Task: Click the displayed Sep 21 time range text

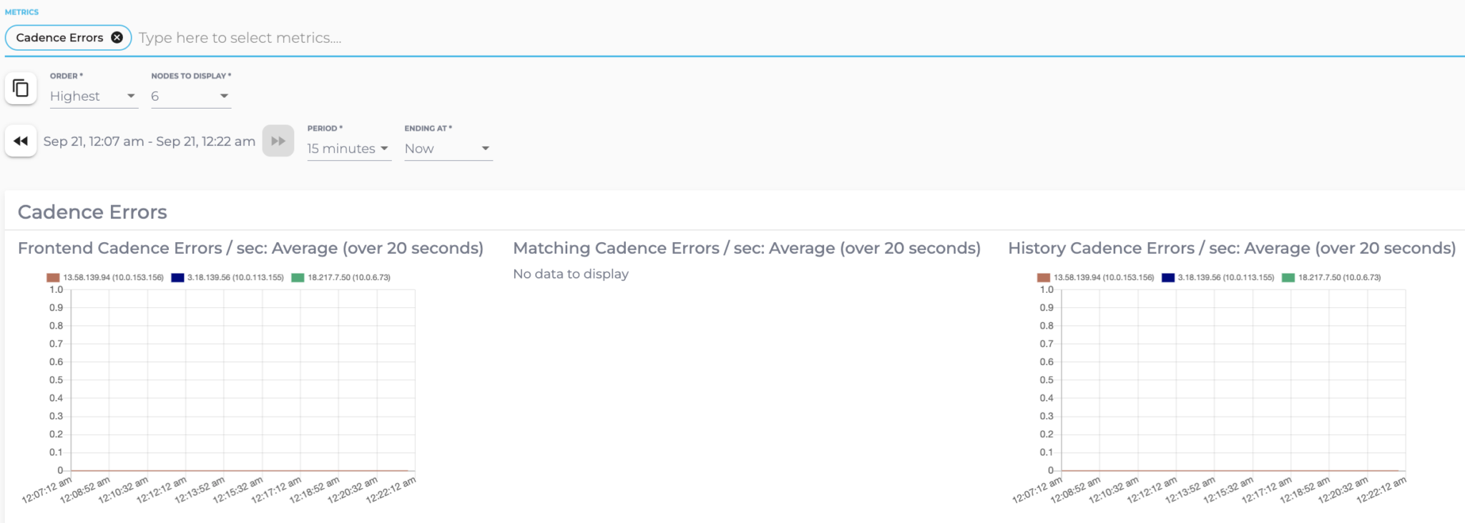Action: pos(148,141)
